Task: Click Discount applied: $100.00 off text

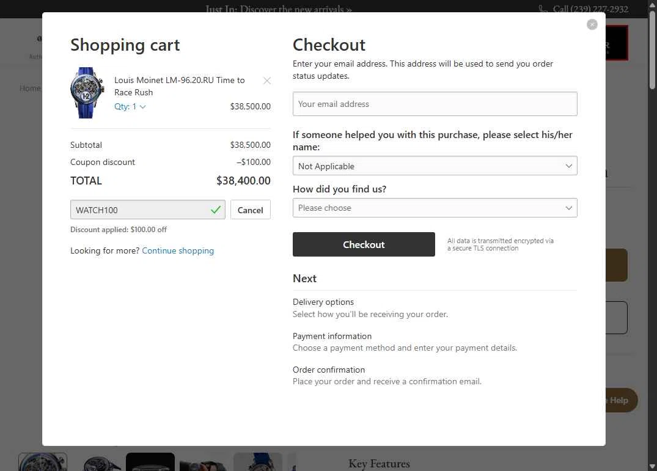Action: click(118, 230)
